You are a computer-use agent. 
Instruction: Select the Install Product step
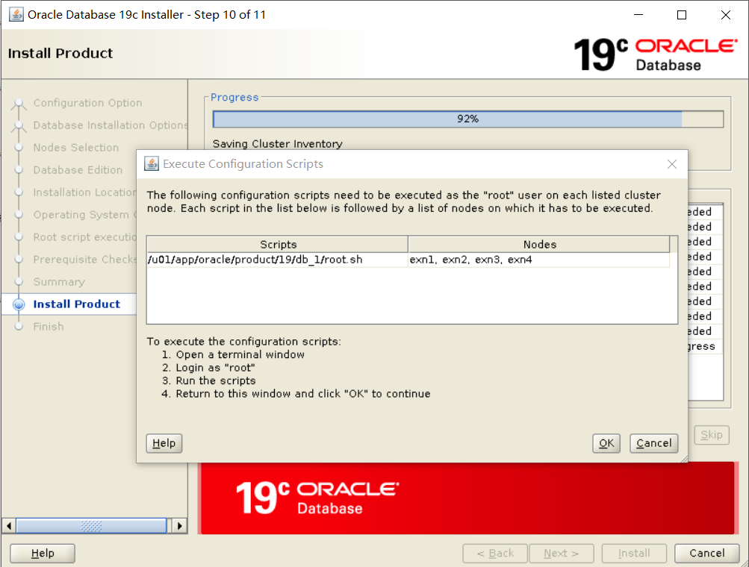point(76,304)
